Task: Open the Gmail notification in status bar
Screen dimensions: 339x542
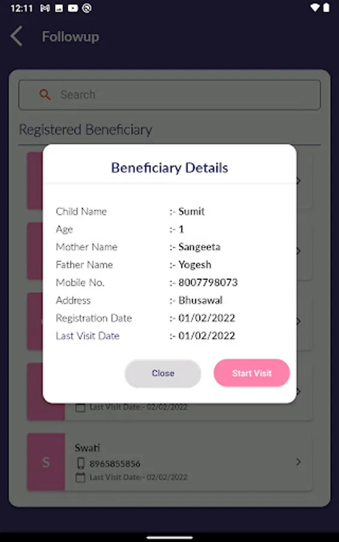Action: pyautogui.click(x=45, y=8)
